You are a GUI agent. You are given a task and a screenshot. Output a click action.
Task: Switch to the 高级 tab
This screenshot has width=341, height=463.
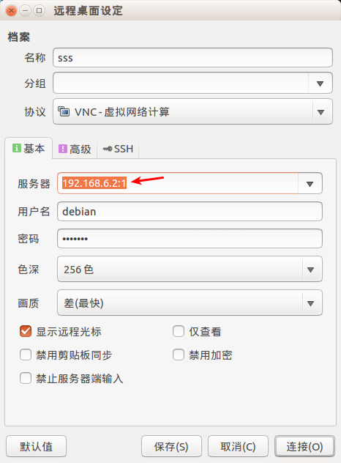point(75,149)
